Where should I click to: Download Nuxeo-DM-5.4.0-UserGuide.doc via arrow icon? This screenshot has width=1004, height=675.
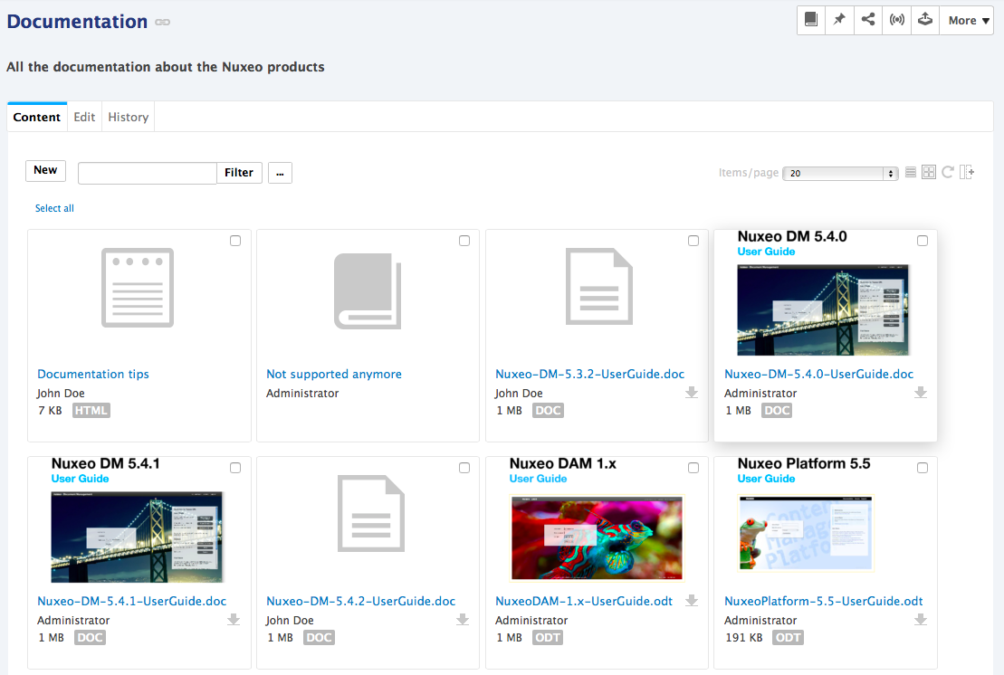[921, 392]
